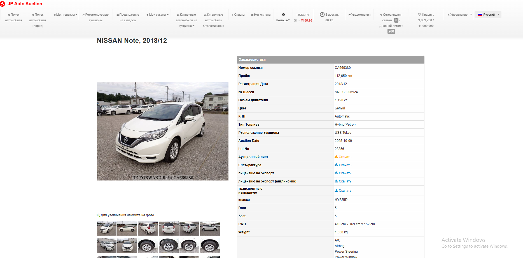The image size is (523, 258).
Task: Open Уведомления notifications
Action: click(x=359, y=15)
